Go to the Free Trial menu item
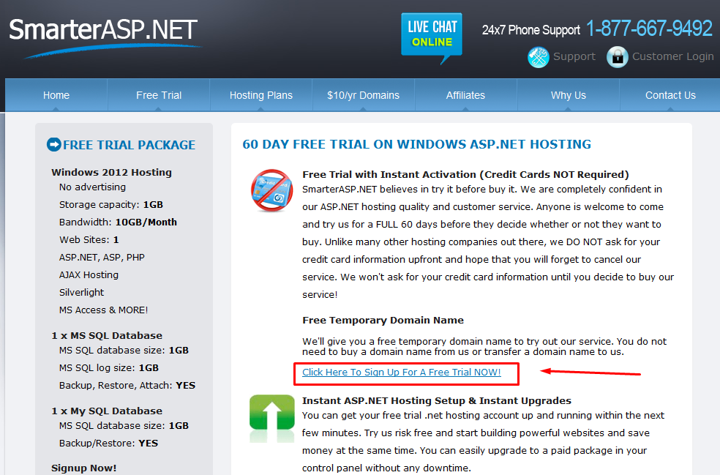This screenshot has height=475, width=720. [x=159, y=95]
